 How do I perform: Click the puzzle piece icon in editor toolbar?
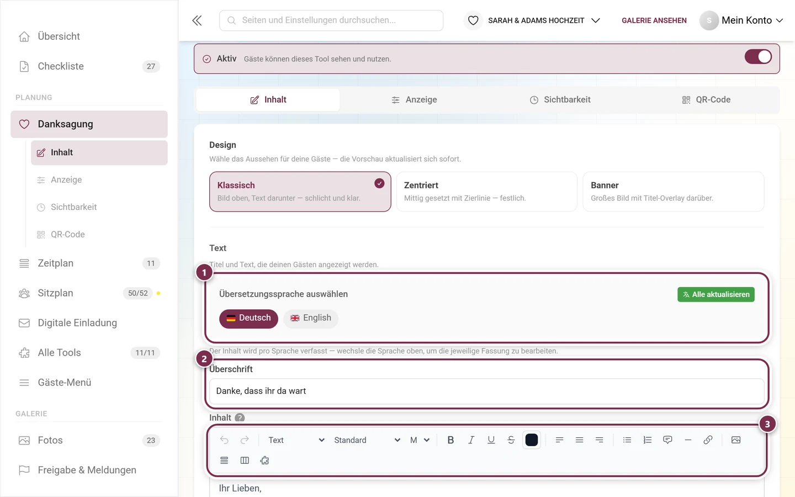(x=264, y=461)
